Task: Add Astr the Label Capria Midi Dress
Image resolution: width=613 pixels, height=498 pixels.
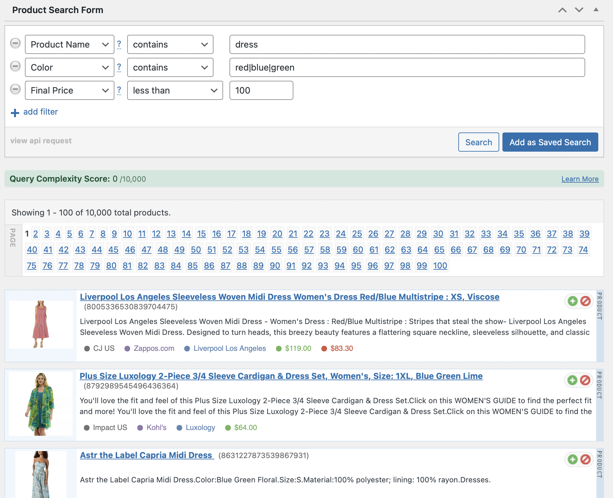Action: 573,459
